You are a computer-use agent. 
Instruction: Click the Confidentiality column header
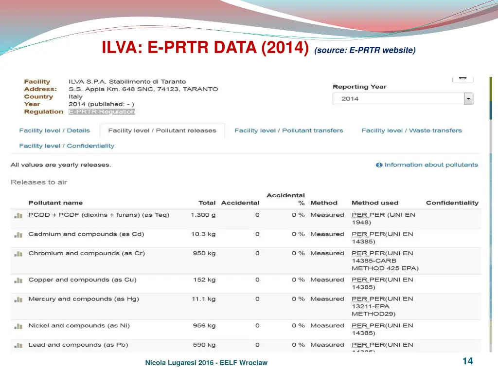pyautogui.click(x=452, y=203)
